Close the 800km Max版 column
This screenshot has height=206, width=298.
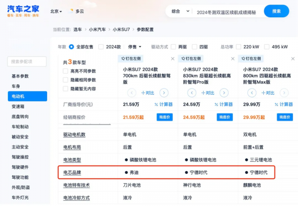coord(293,59)
